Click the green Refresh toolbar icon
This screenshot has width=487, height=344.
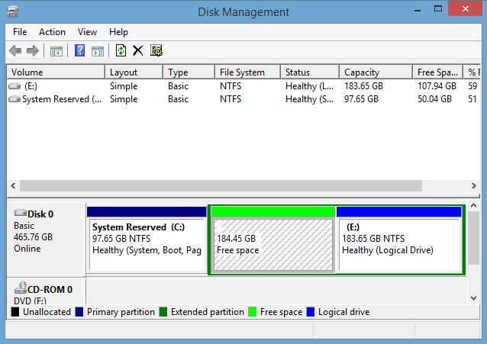(x=121, y=50)
